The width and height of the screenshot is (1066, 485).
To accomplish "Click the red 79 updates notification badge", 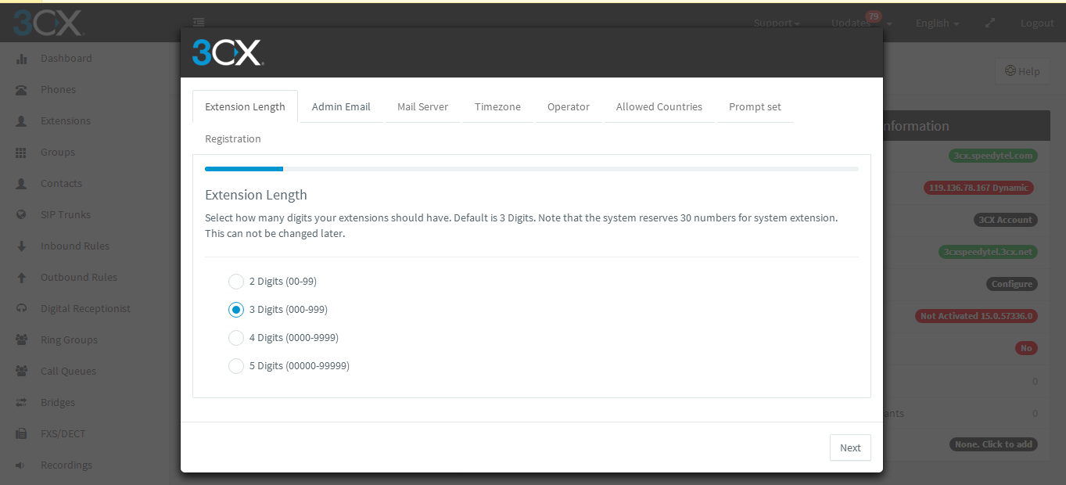I will (x=874, y=16).
